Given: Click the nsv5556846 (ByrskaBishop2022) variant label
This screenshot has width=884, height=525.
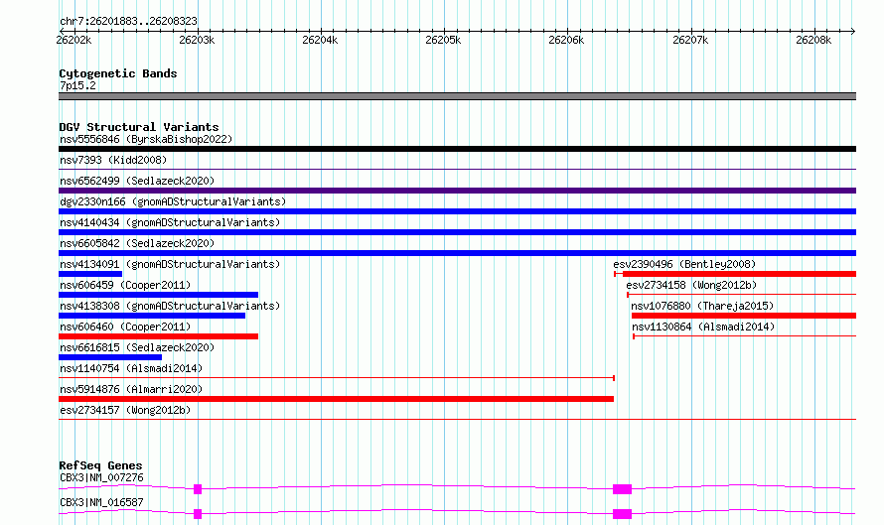Looking at the screenshot, I should click(146, 139).
